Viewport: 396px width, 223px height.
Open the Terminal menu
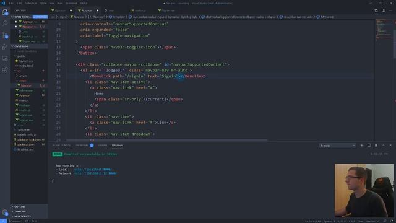pos(72,3)
